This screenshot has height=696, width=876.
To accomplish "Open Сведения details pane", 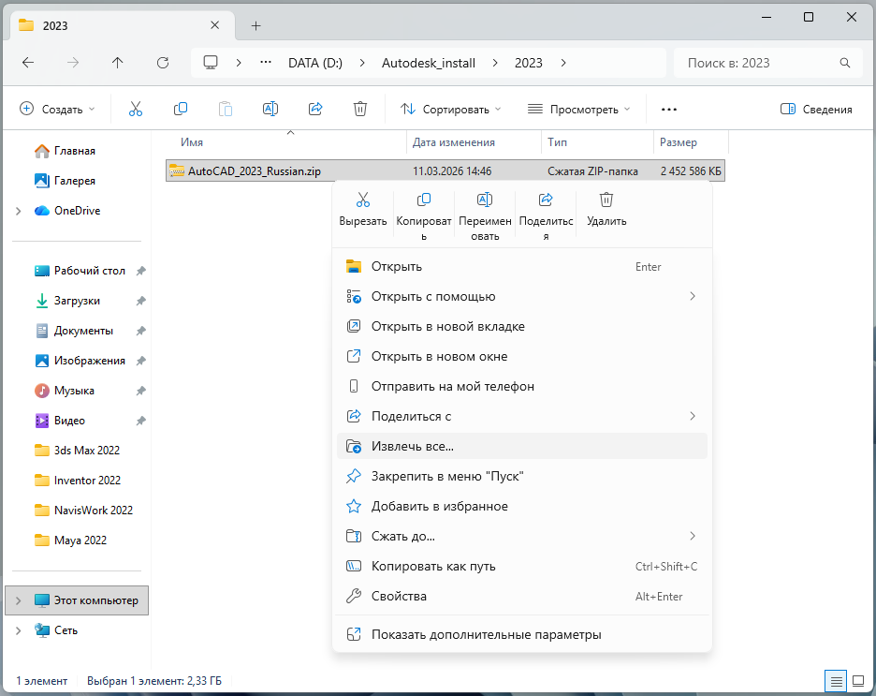I will [x=816, y=109].
